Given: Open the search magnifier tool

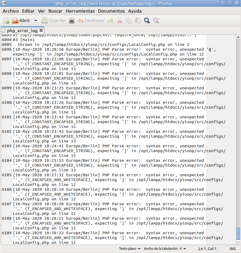Looking at the screenshot, I should click(x=147, y=20).
